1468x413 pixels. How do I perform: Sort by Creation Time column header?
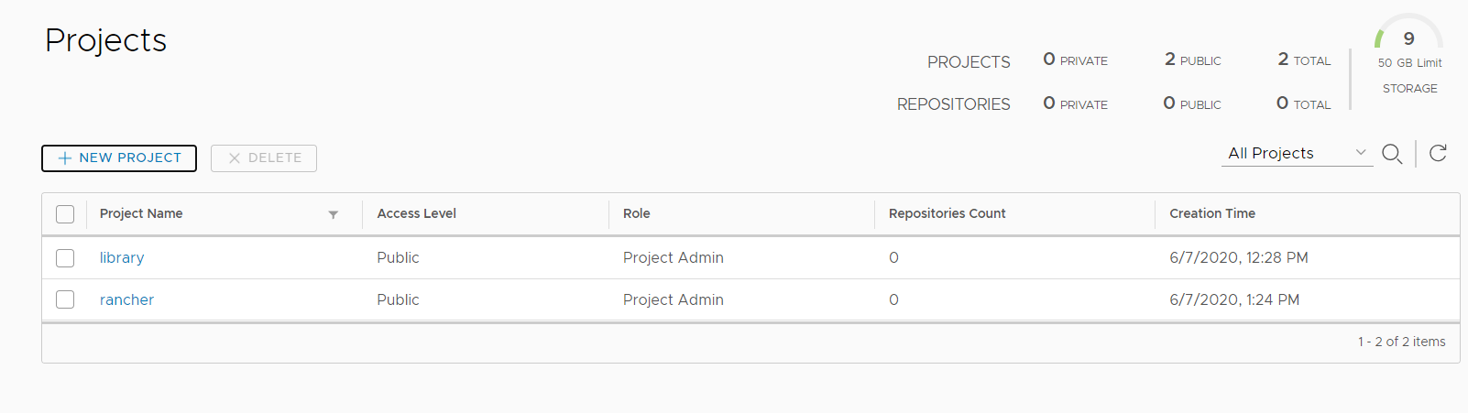pos(1212,213)
